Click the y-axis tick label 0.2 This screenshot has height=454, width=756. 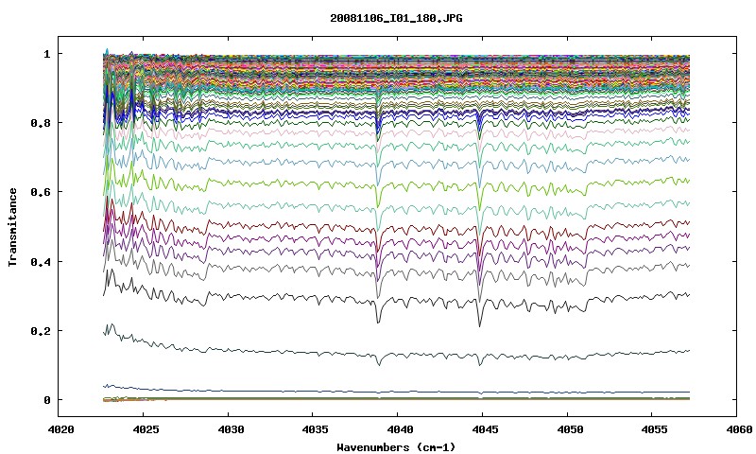(40, 331)
